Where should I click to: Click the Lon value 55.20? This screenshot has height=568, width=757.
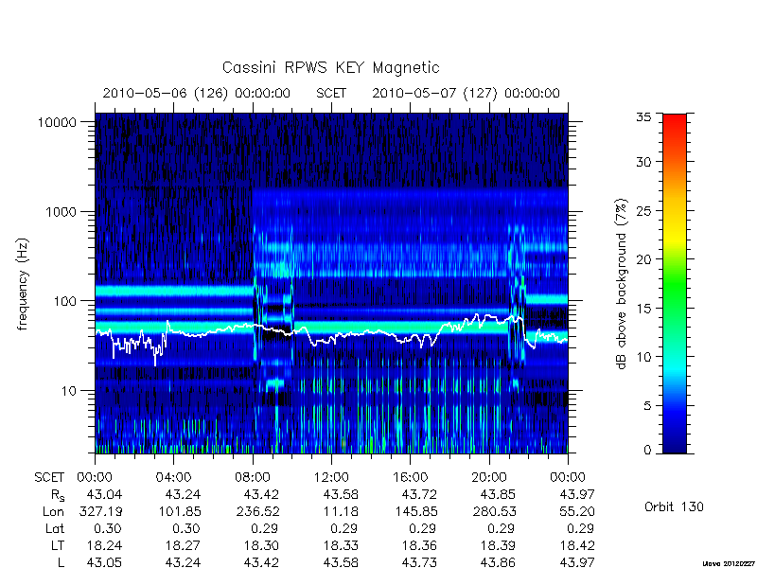tap(576, 511)
